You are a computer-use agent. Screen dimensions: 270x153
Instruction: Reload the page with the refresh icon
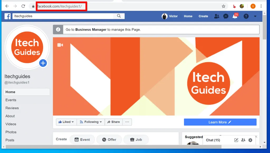pos(23,6)
